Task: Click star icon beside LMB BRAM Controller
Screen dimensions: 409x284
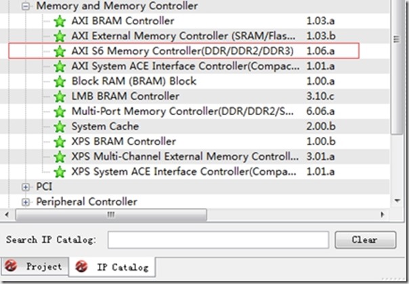Action: [x=60, y=96]
